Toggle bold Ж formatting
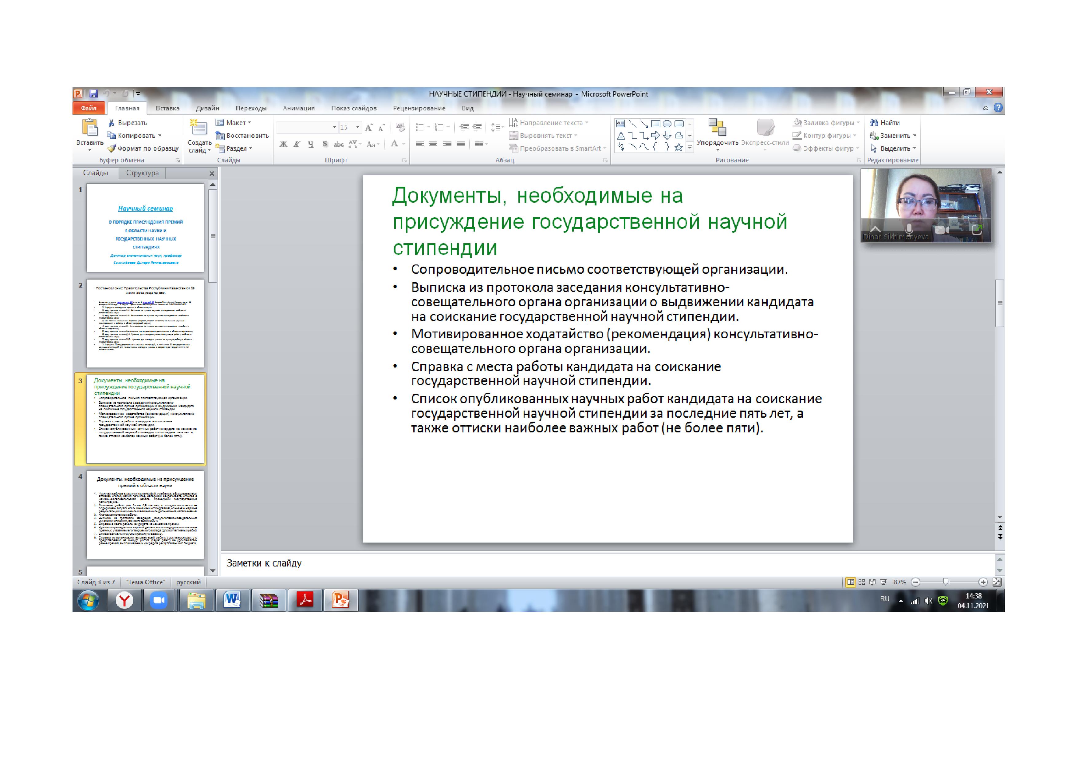 [283, 144]
